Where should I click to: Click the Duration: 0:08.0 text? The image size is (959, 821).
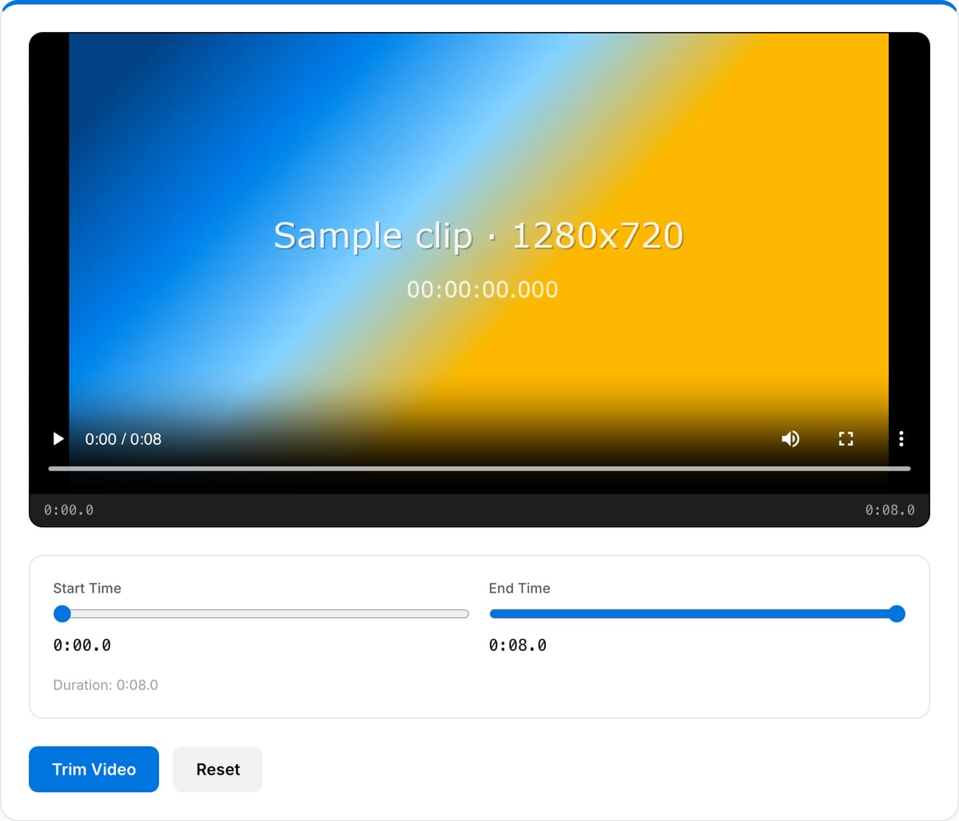[105, 684]
